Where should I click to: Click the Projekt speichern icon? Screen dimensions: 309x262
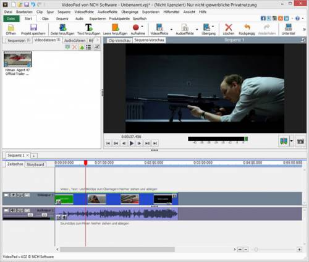point(33,27)
